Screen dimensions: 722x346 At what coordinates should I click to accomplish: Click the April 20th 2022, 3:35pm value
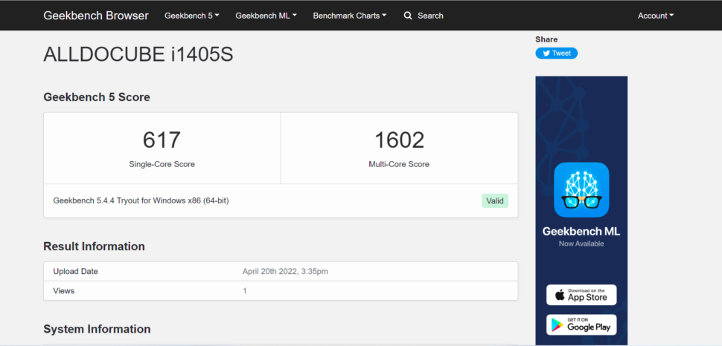tap(285, 272)
